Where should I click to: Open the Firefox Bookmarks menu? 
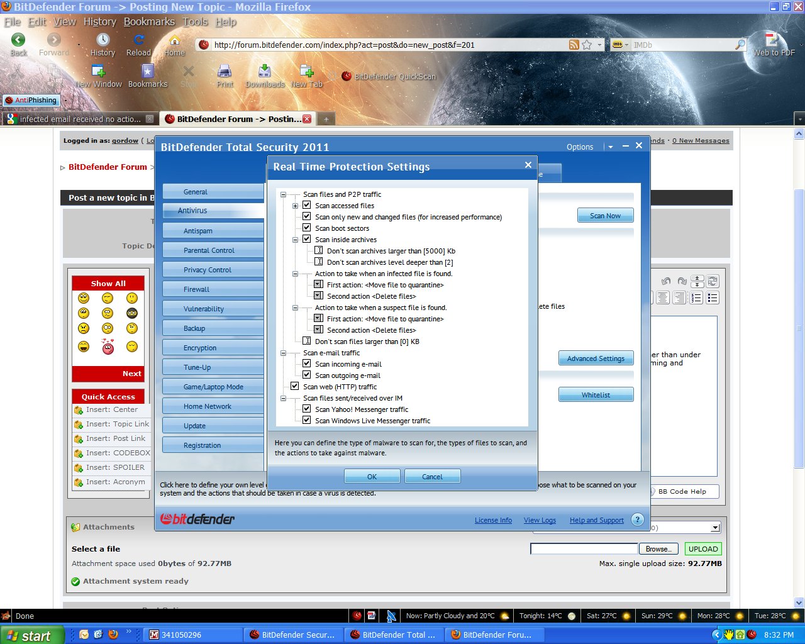pos(149,21)
